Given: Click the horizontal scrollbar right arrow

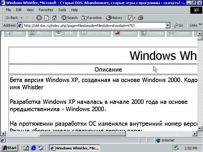Looking at the screenshot, I should point(194,134).
